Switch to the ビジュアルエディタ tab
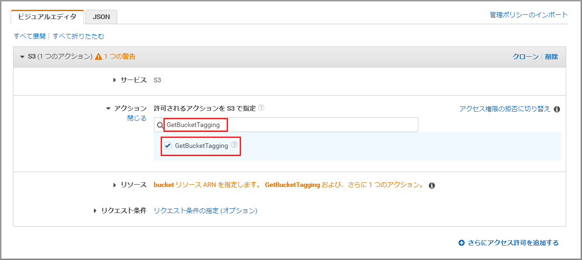Screen dimensions: 582x260 tap(47, 17)
